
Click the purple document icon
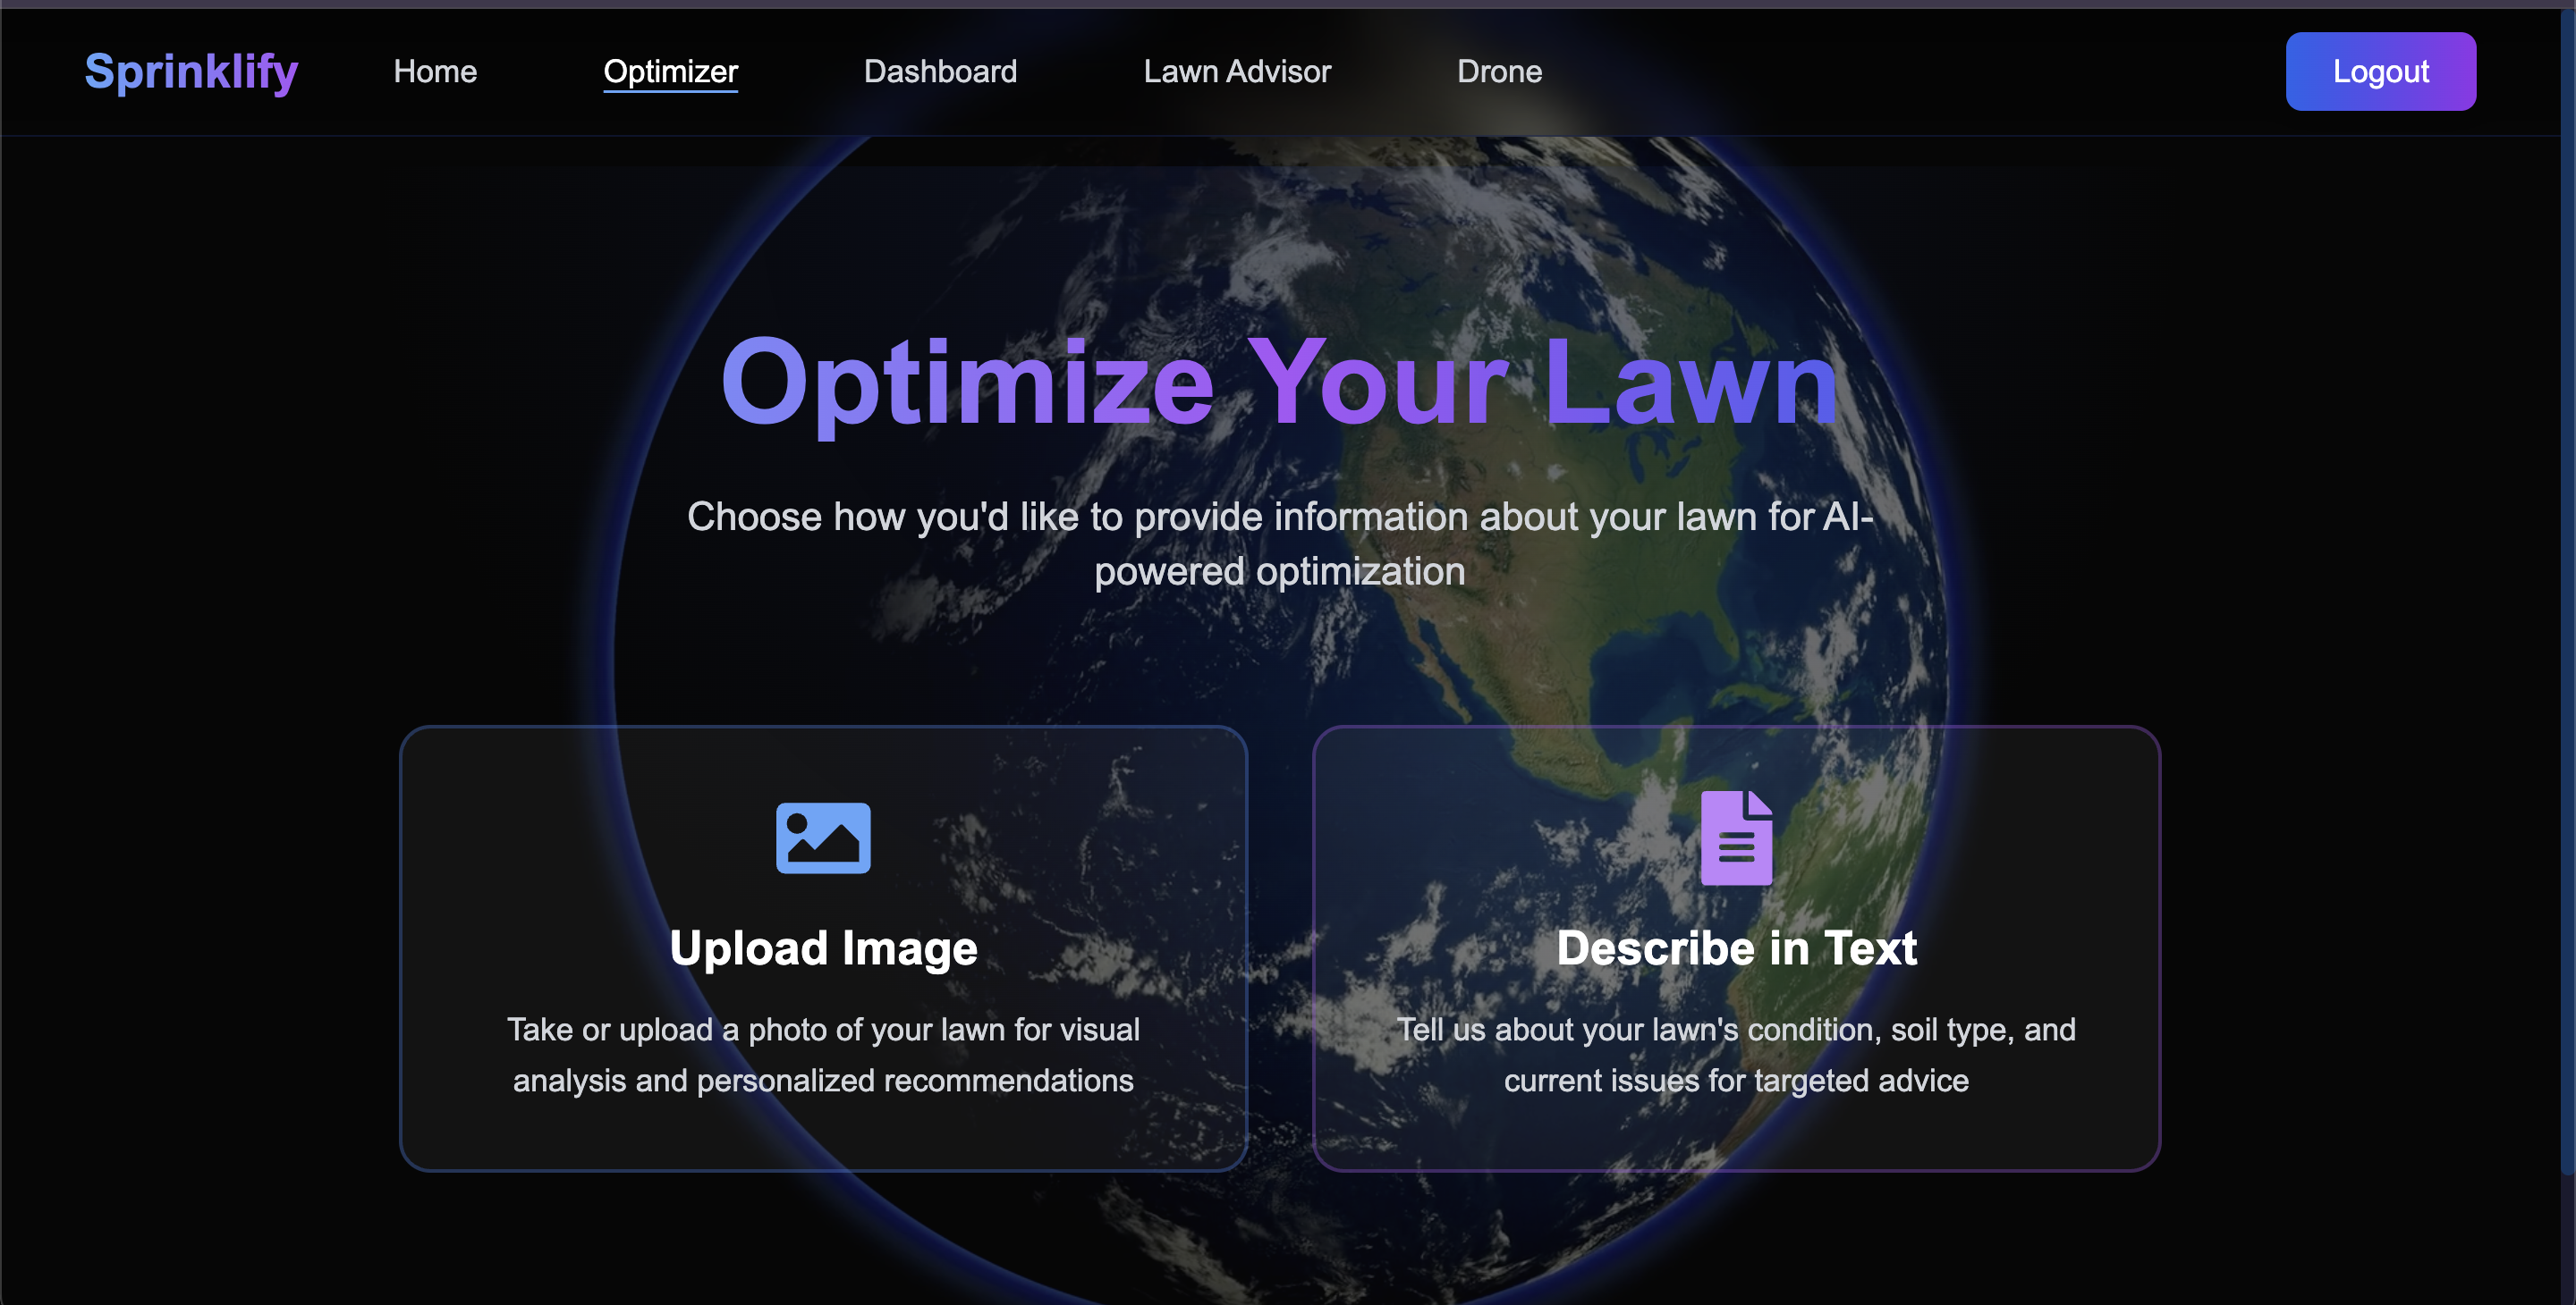[1736, 838]
